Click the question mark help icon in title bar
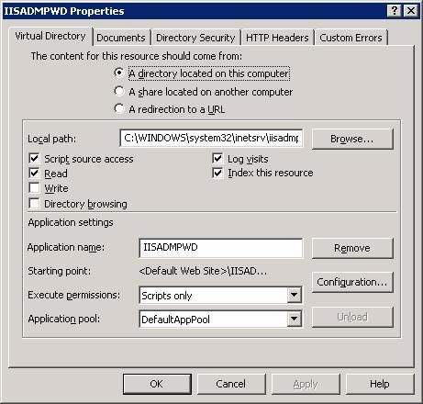The width and height of the screenshot is (423, 404). point(395,11)
